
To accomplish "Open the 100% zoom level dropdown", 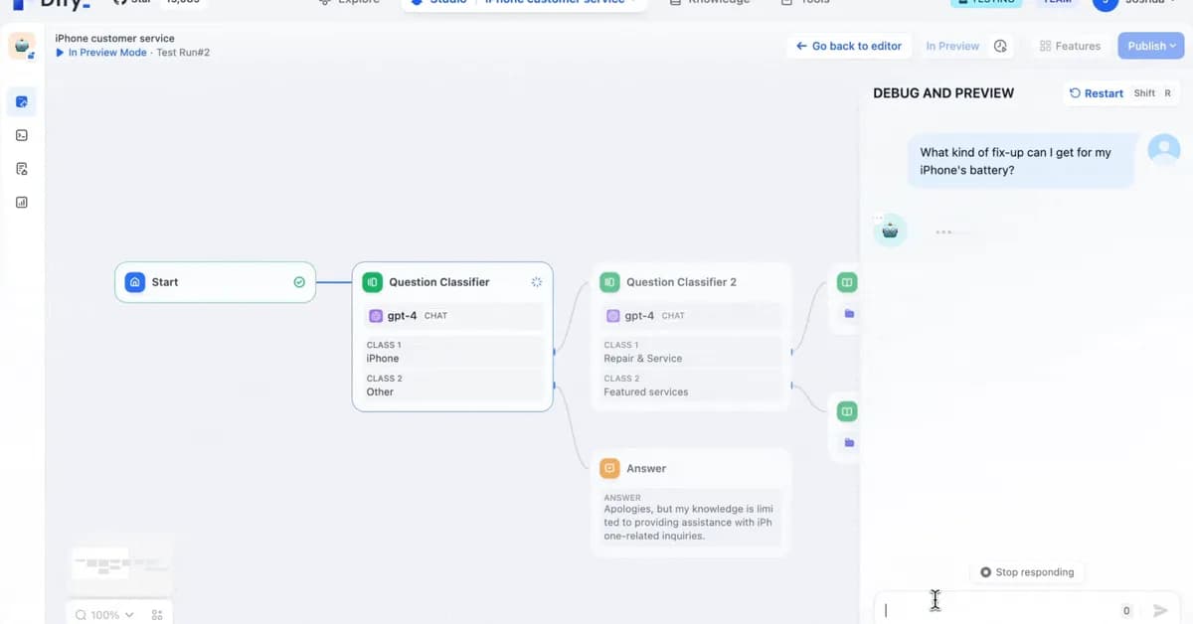I will 103,614.
